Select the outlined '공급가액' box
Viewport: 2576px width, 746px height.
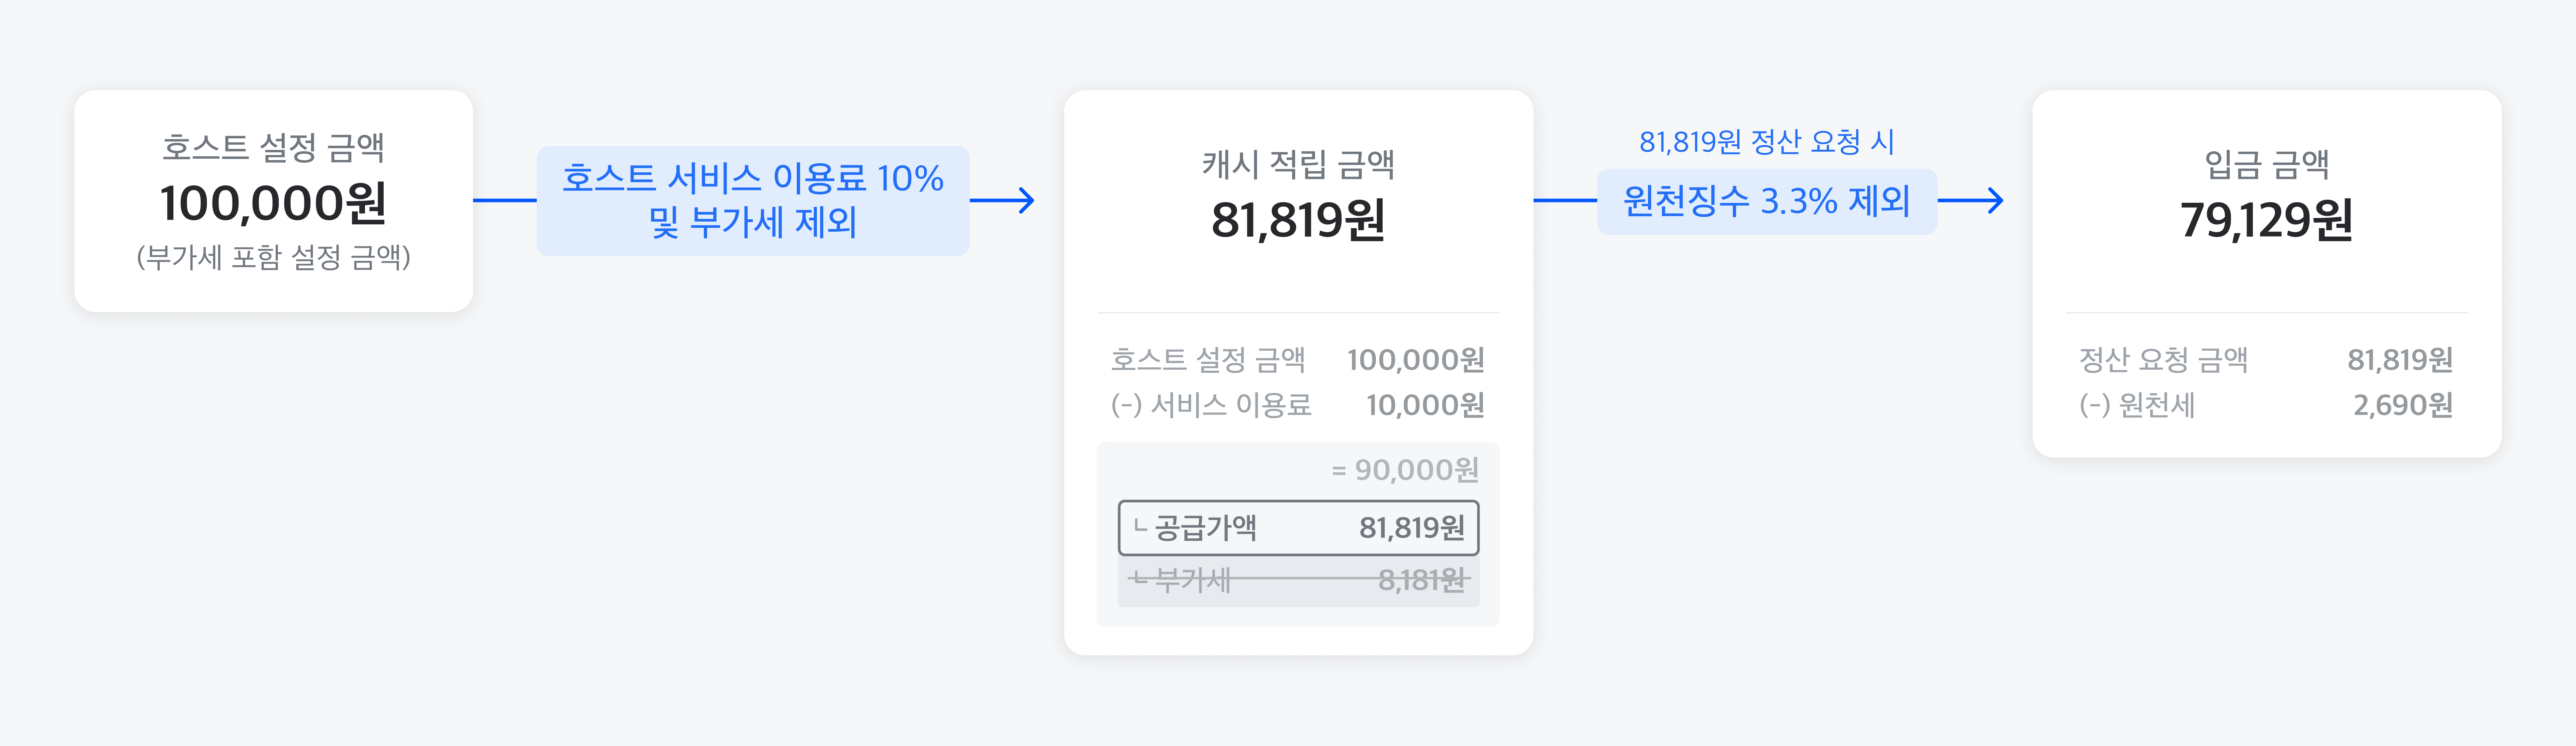point(1298,527)
